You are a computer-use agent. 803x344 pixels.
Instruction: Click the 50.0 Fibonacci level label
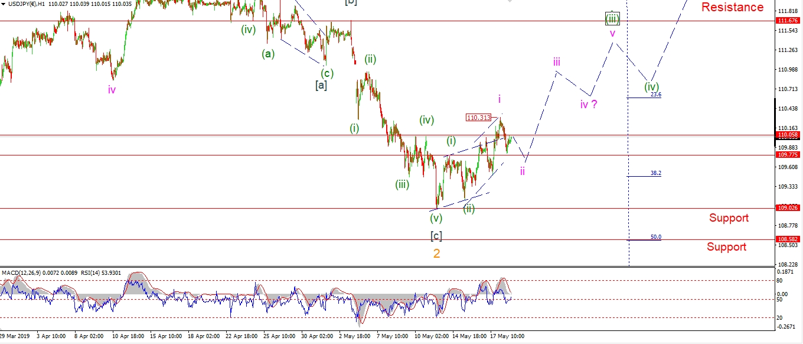[655, 237]
